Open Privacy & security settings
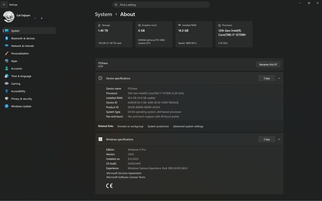The image size is (322, 201). [29, 99]
